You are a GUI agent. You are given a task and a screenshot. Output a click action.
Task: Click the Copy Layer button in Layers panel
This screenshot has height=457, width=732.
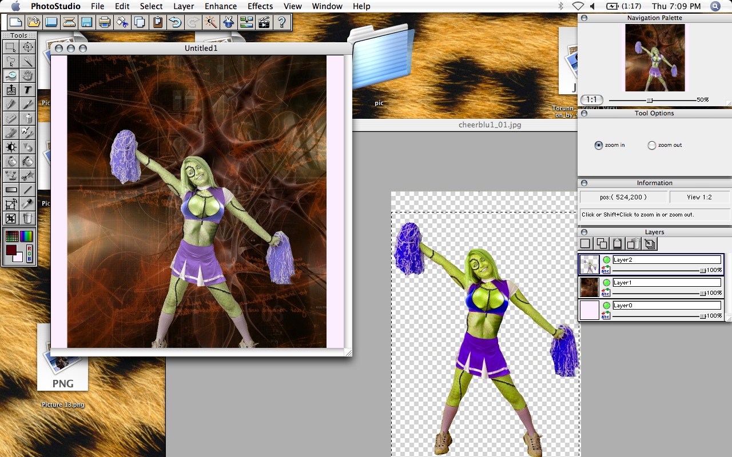pos(602,244)
